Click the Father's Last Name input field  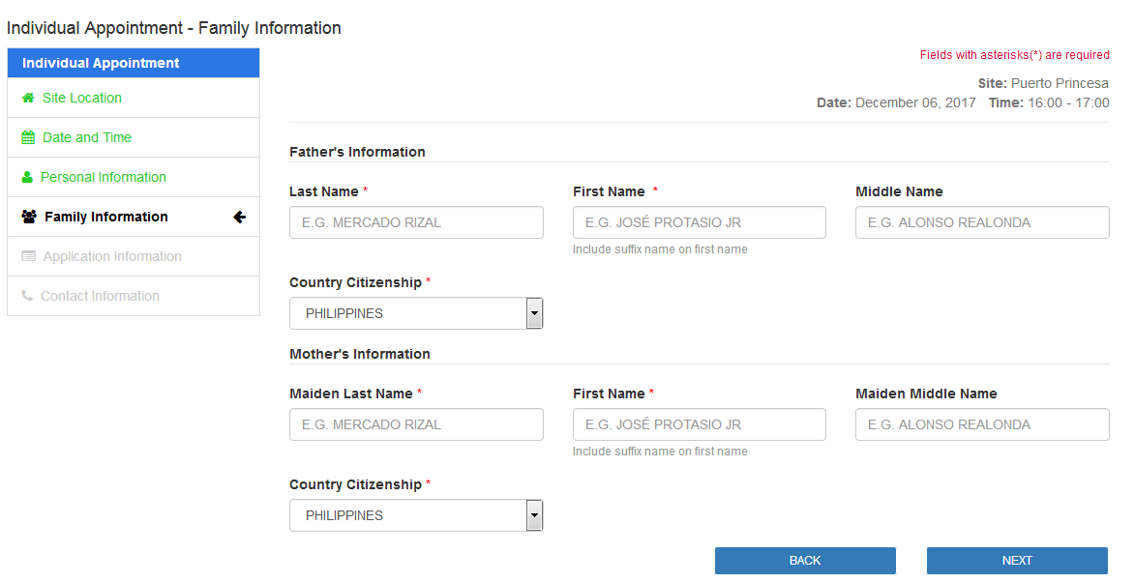pyautogui.click(x=416, y=222)
